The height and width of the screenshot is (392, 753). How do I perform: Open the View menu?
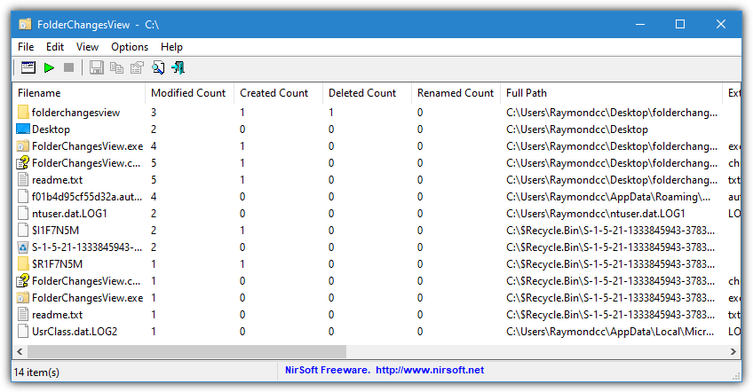pos(87,47)
